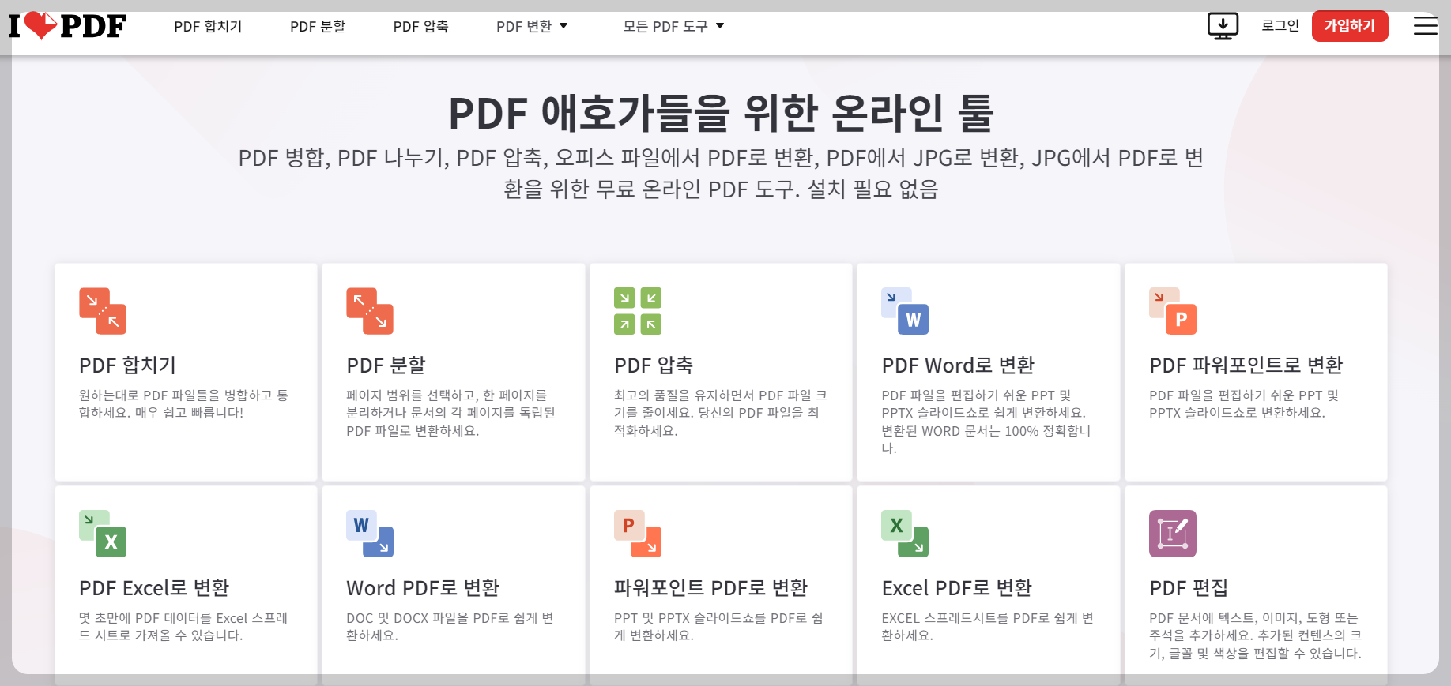The image size is (1451, 686).
Task: Open the desktop app download icon
Action: 1223,26
